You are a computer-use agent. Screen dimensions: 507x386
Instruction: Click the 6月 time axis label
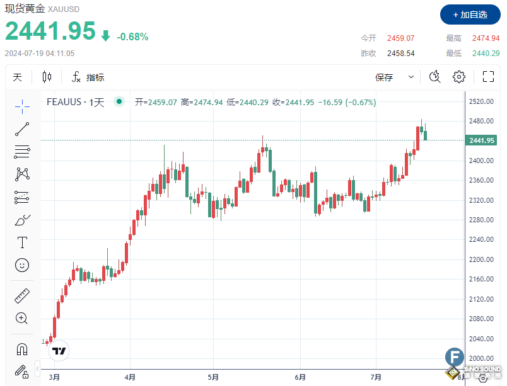coord(300,377)
